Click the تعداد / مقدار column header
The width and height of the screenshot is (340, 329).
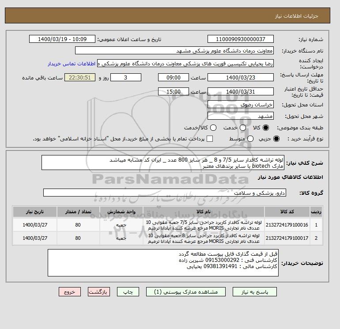coord(78,212)
